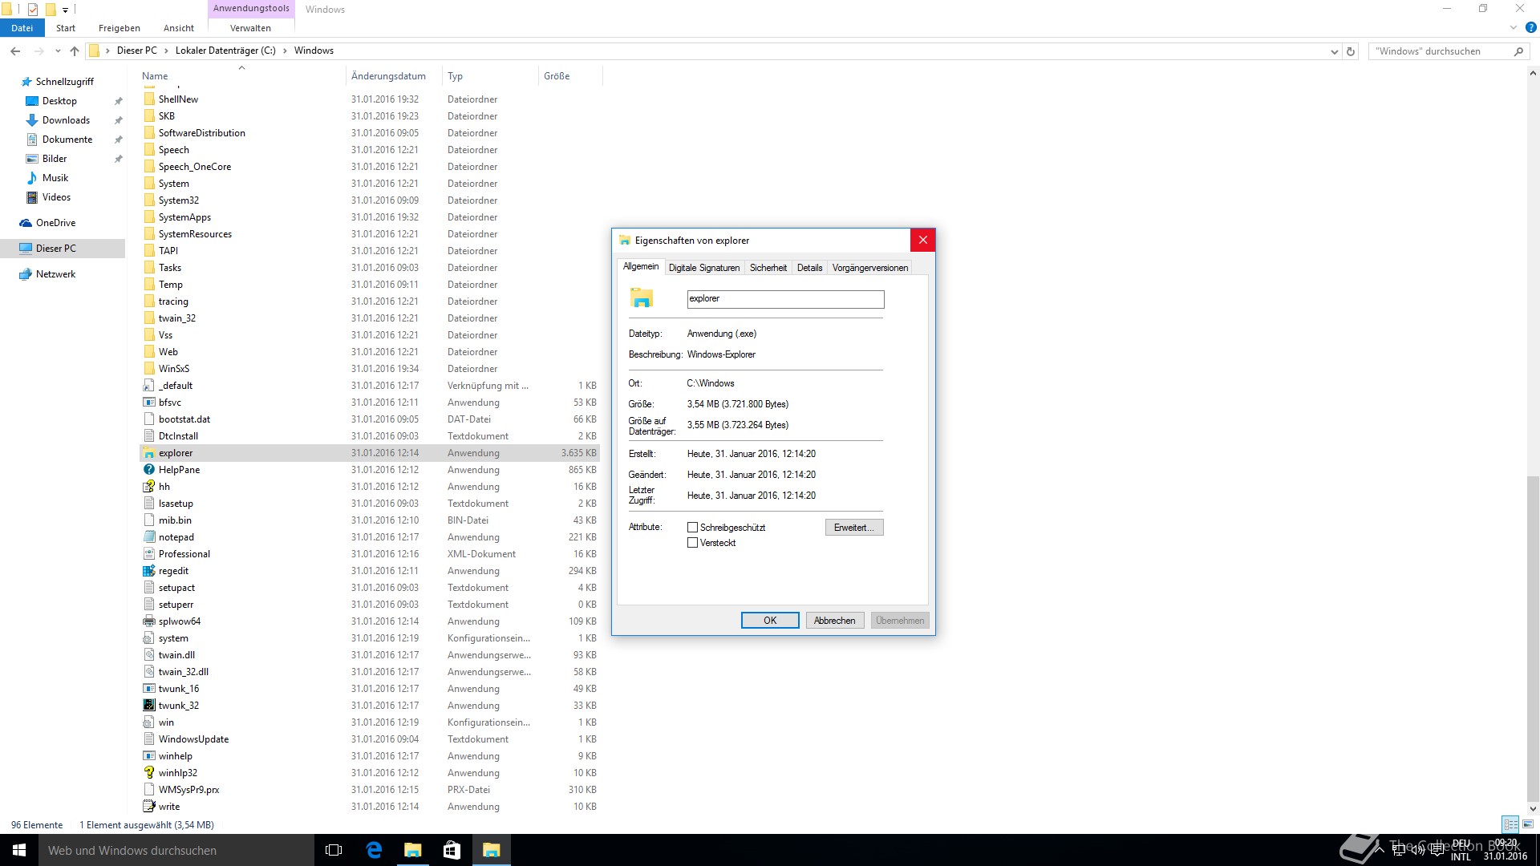The image size is (1540, 866).
Task: Click the splwow64 printer icon
Action: [148, 621]
